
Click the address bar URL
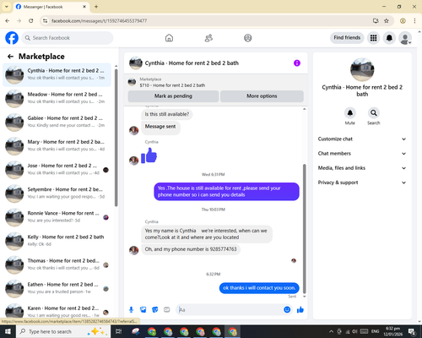[99, 21]
